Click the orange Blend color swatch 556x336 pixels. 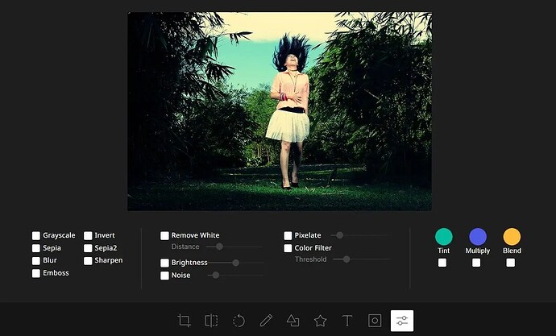click(x=512, y=236)
